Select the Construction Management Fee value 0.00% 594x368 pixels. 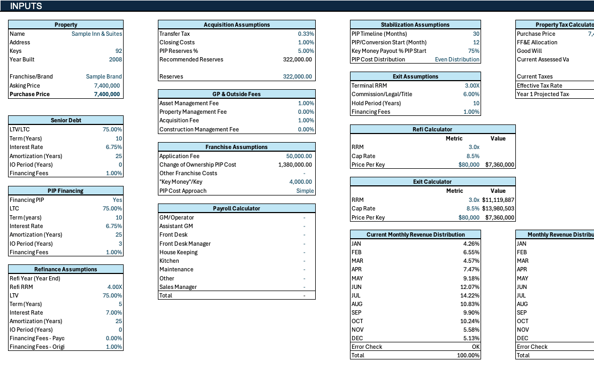[306, 129]
